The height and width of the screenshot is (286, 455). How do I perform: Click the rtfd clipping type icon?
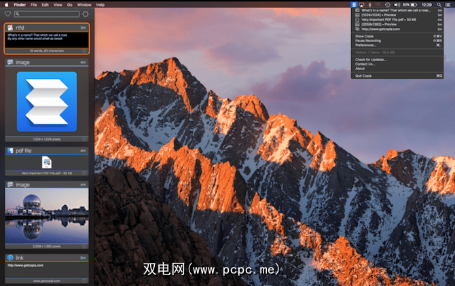(10, 28)
